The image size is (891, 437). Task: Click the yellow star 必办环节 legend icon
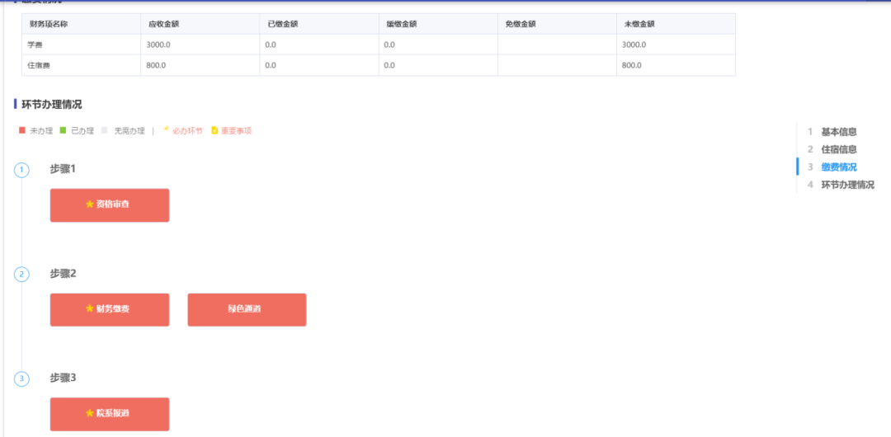(166, 129)
